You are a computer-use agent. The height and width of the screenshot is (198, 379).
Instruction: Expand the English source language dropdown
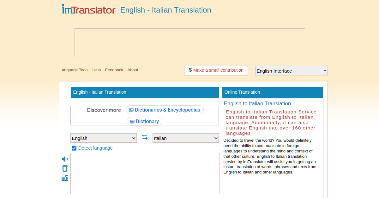pyautogui.click(x=104, y=138)
